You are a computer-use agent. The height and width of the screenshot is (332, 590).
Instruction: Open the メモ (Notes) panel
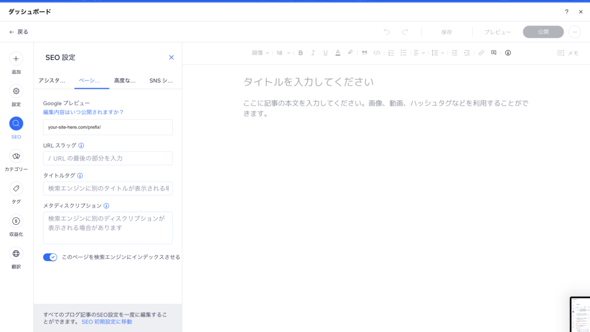coord(568,53)
